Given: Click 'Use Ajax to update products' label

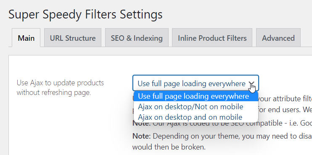Looking at the screenshot, I should [x=60, y=87].
